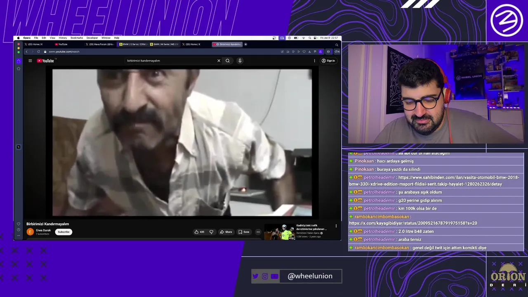The height and width of the screenshot is (297, 528).
Task: Switch to BMW / 2 Serisi / 220d tab
Action: pyautogui.click(x=133, y=44)
